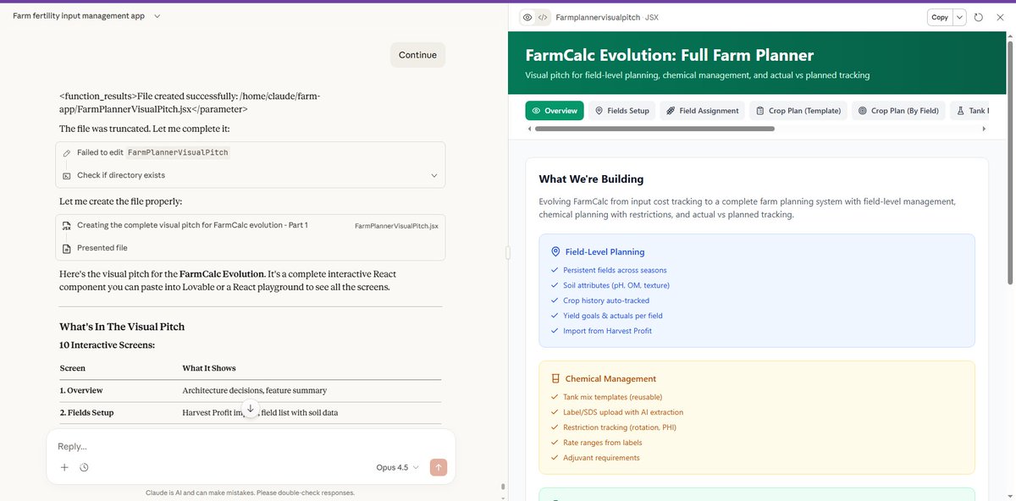Open the Crop Plan (By Field) tab
Image resolution: width=1016 pixels, height=501 pixels.
(897, 111)
